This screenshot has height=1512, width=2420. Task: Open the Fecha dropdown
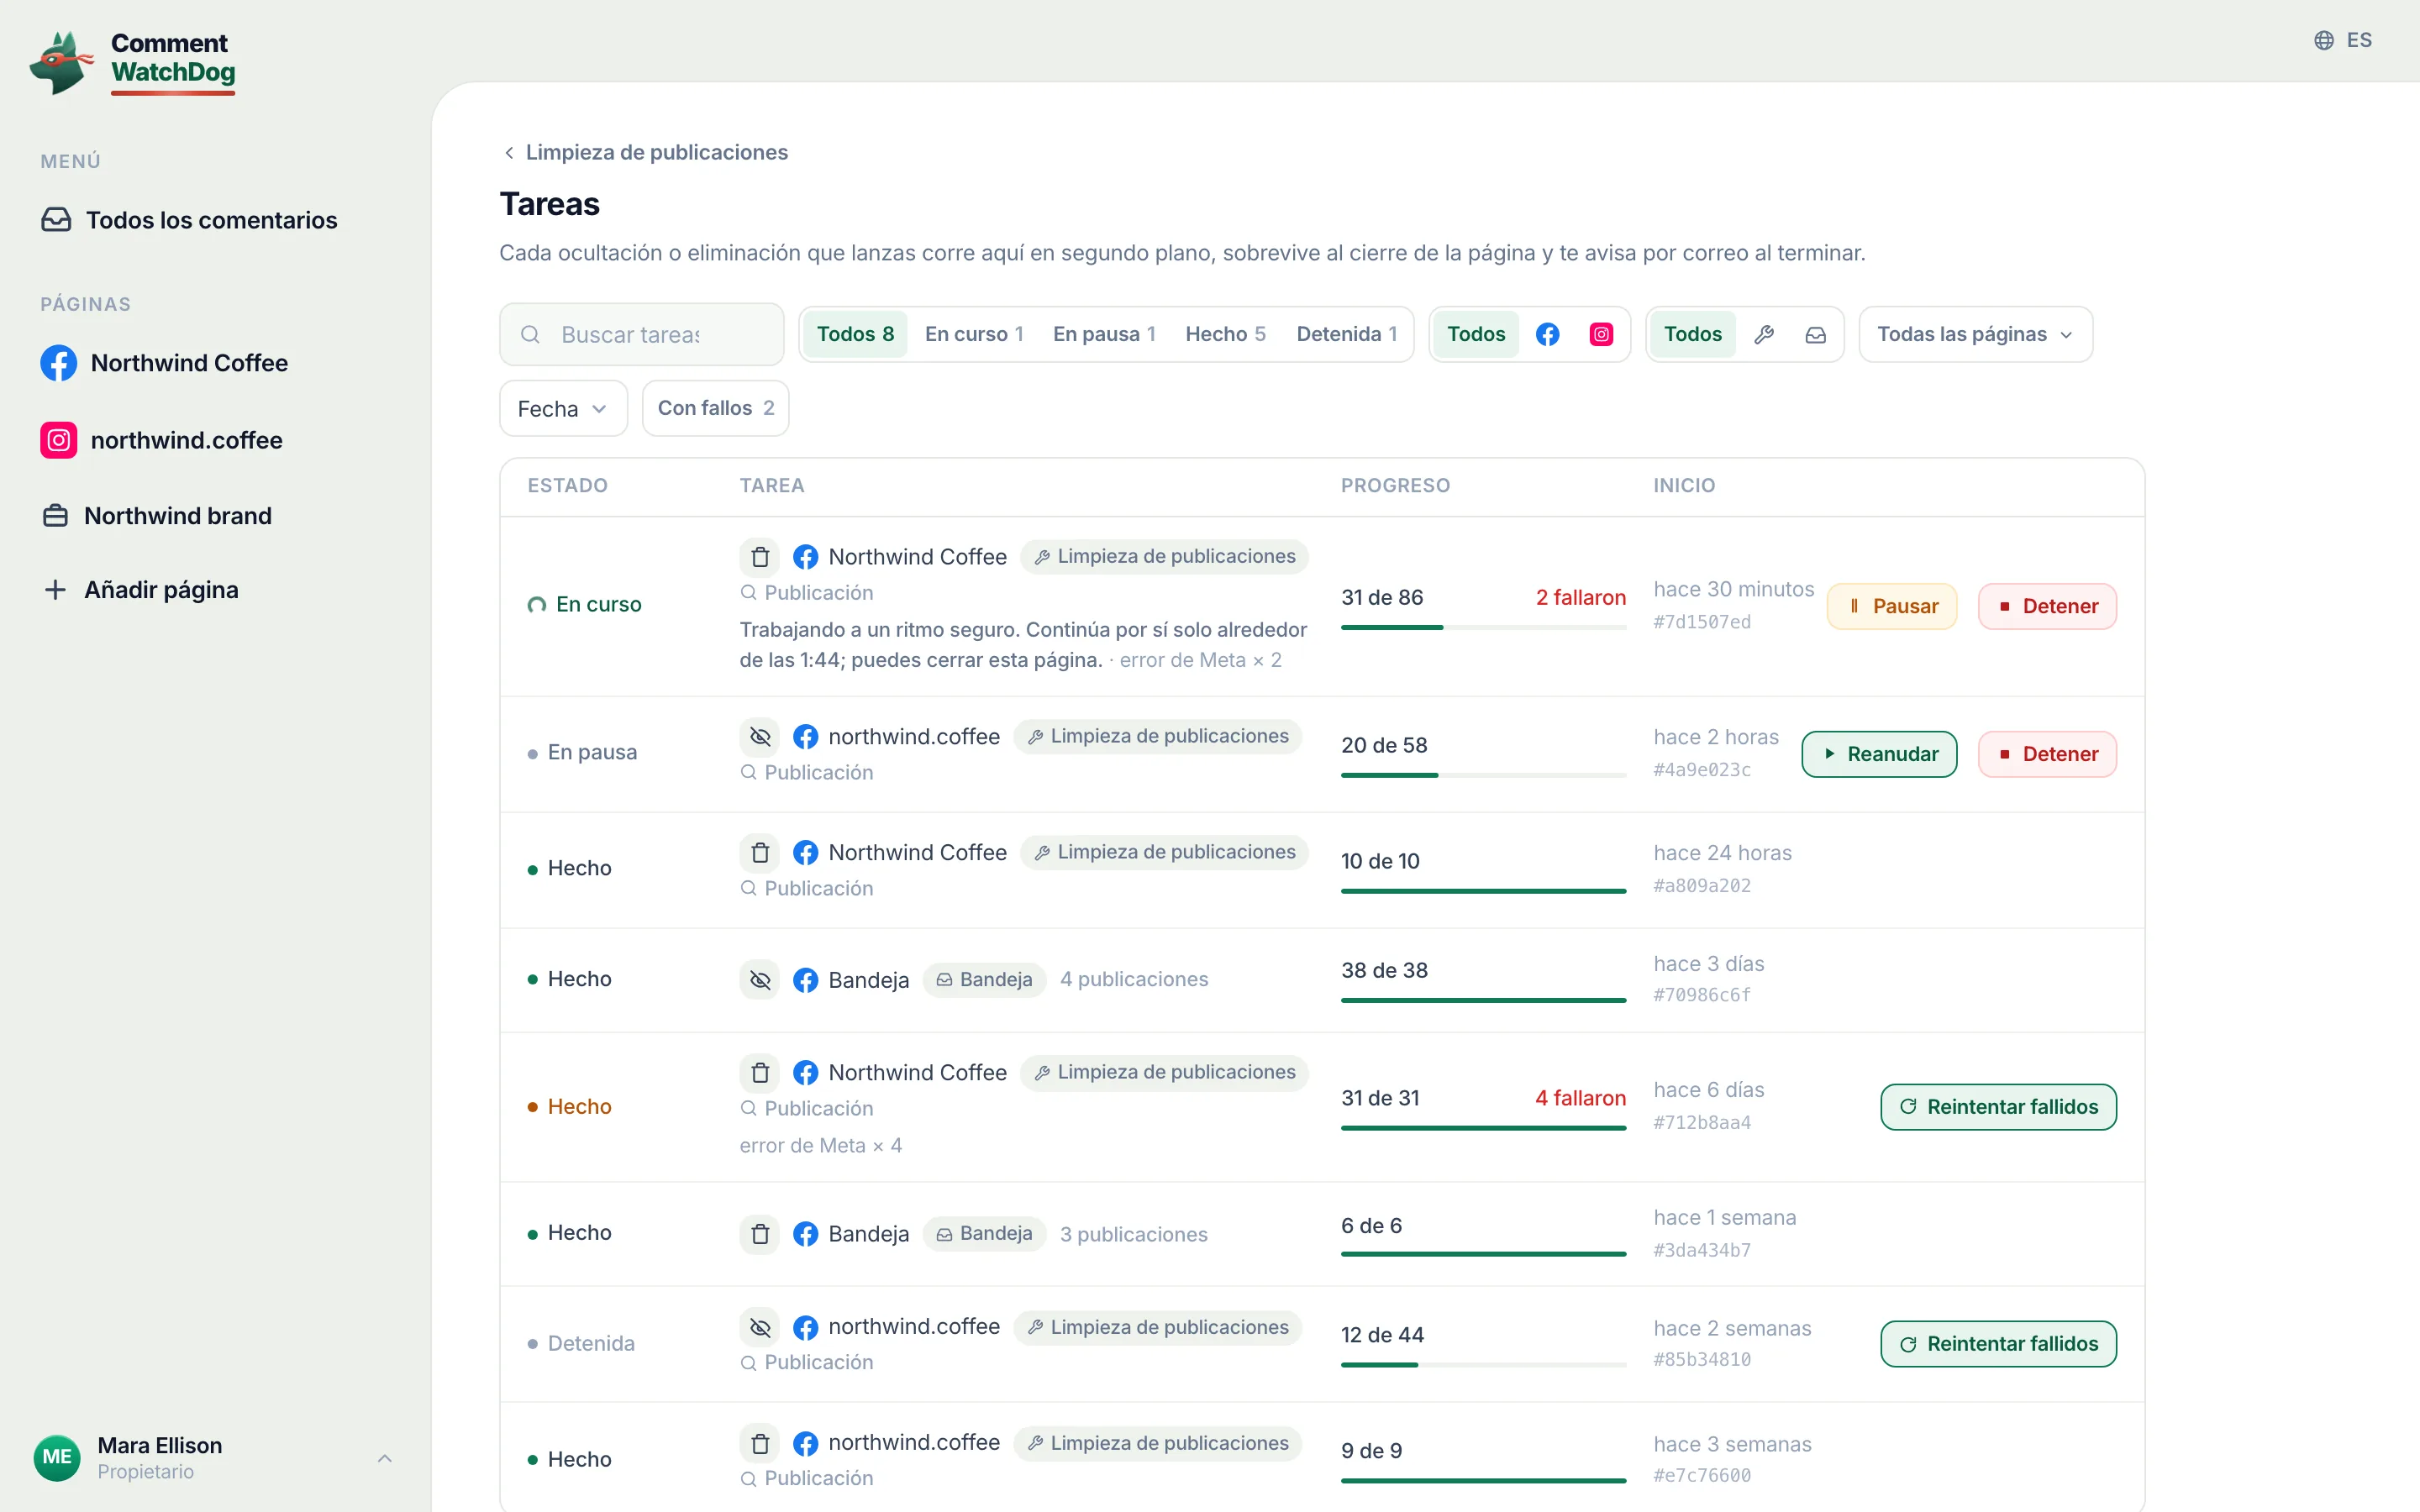coord(563,408)
